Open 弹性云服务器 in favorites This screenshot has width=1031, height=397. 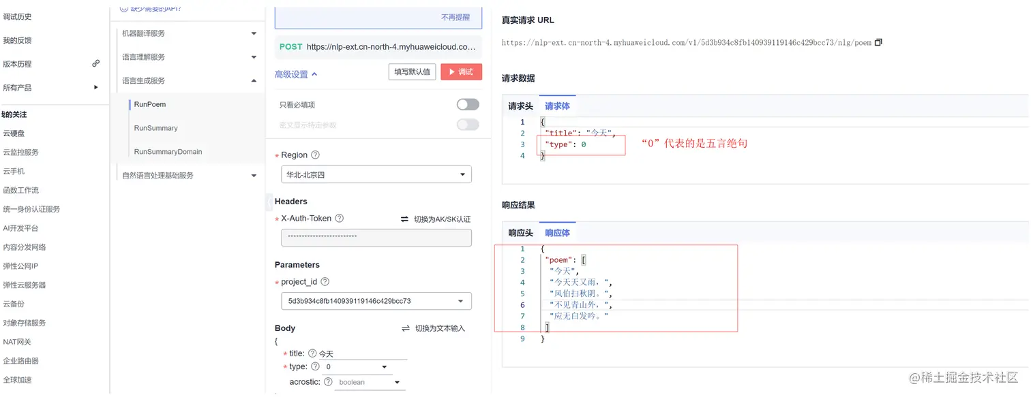25,285
